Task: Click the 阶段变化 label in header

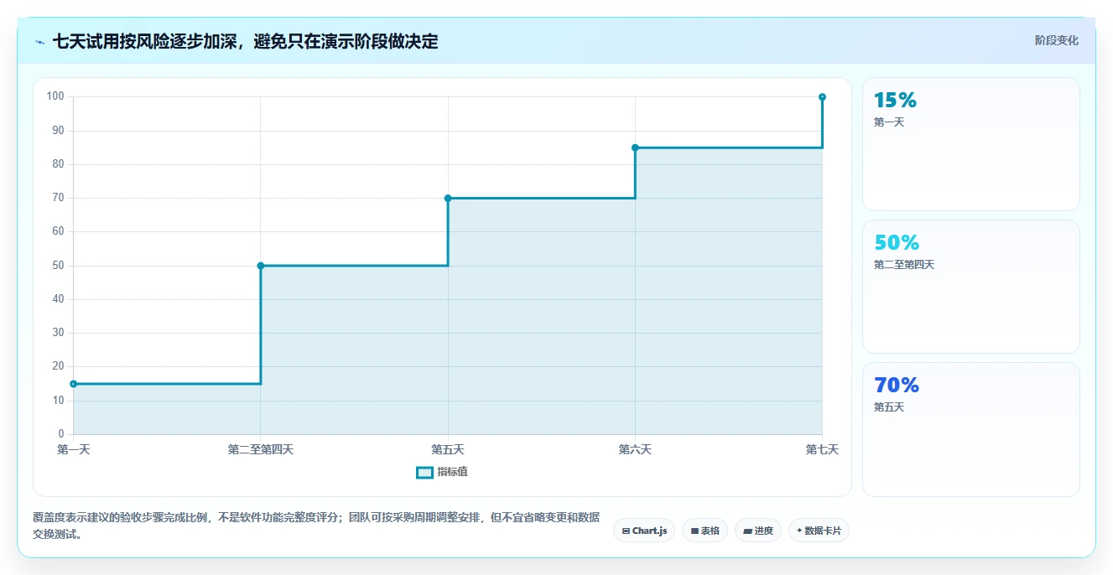Action: [x=1057, y=40]
